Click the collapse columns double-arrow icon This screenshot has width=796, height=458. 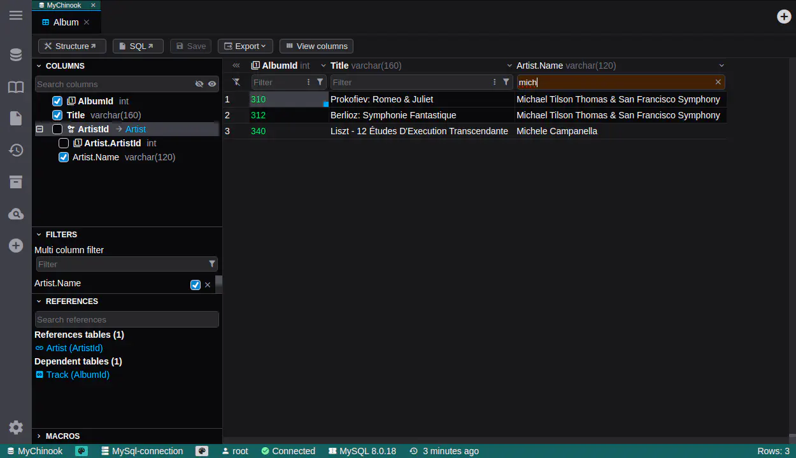point(236,66)
